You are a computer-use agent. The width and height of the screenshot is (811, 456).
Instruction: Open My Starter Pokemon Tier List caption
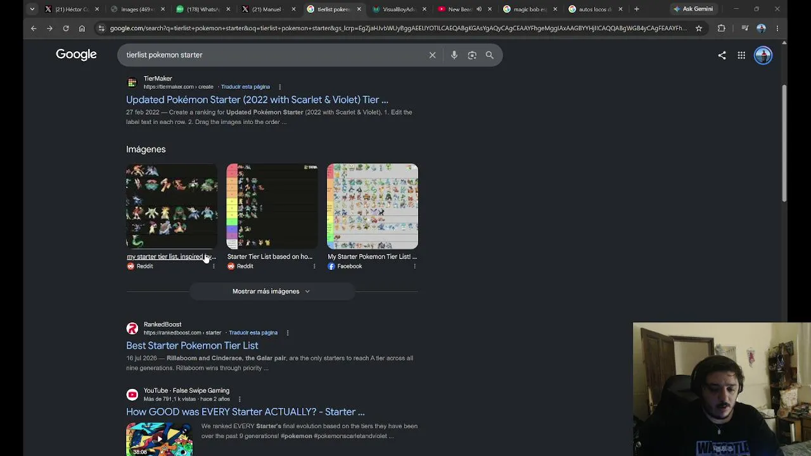coord(372,256)
